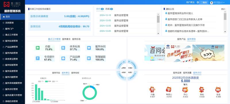Expand the 旅客意见管理 menu chevron
Screen dimensions: 230x104
point(22,59)
